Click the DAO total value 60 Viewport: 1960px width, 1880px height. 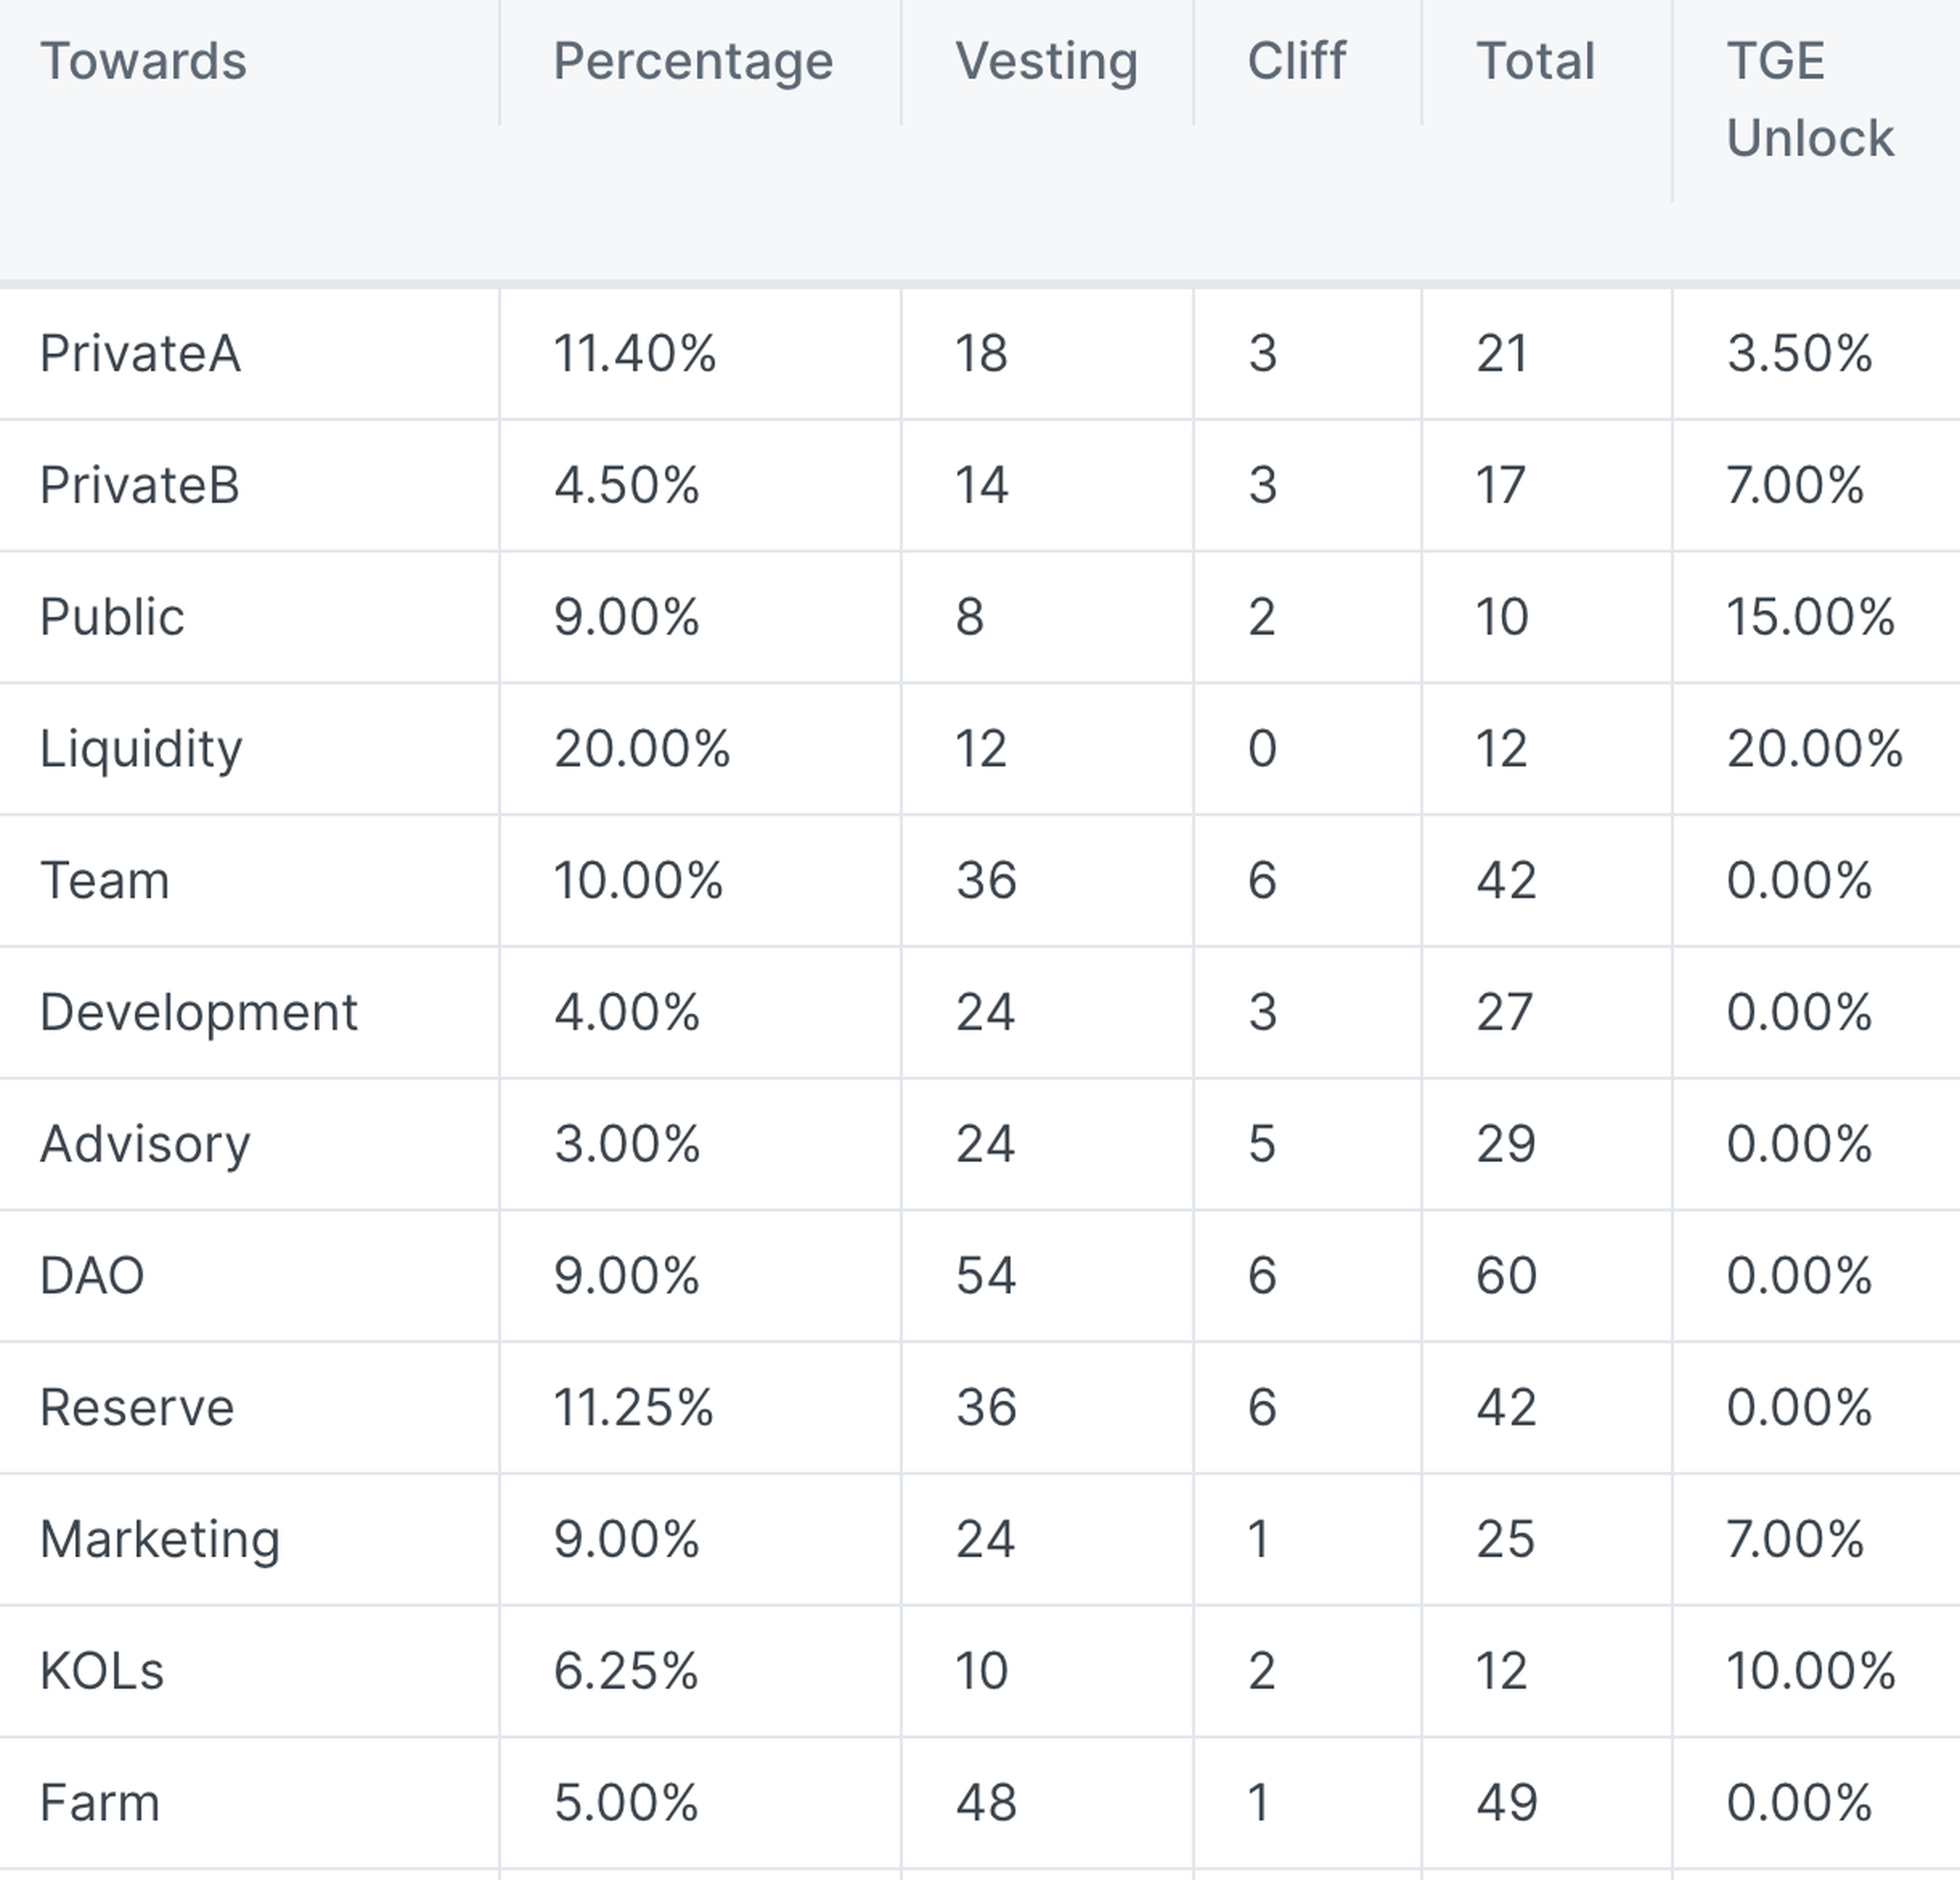[1506, 1275]
